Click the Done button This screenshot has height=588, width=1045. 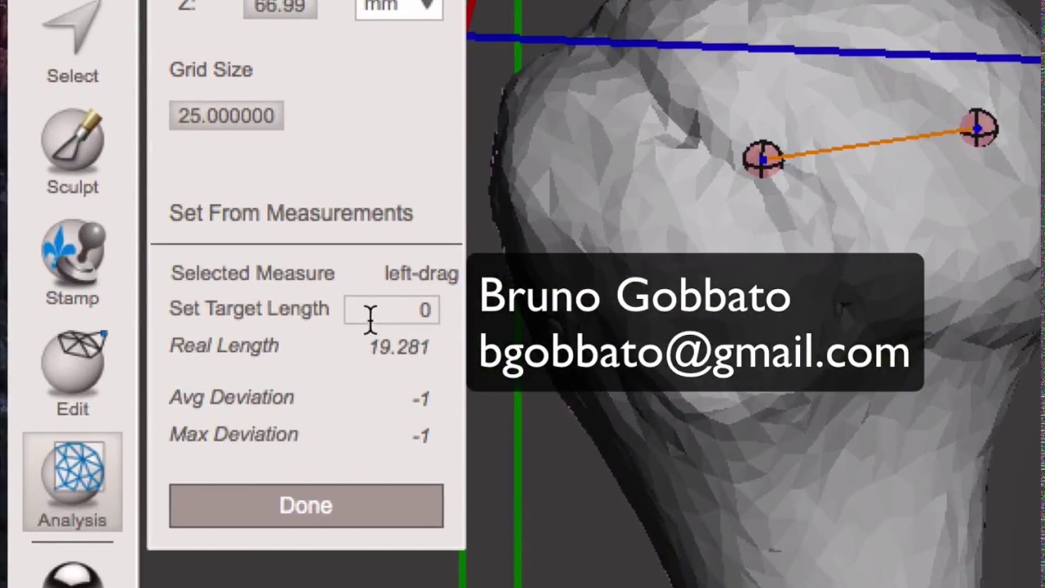point(306,506)
